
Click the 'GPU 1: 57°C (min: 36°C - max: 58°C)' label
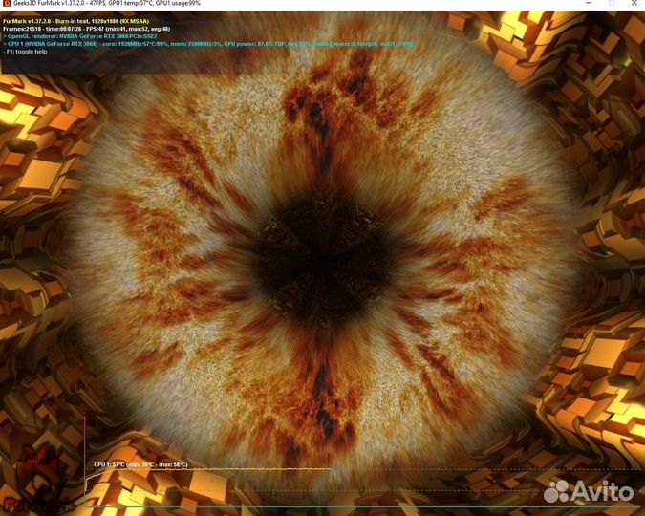tap(140, 464)
